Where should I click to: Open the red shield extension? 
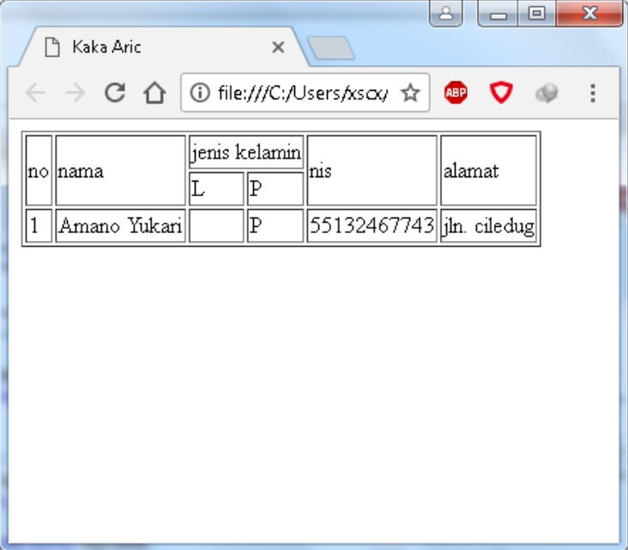point(501,93)
